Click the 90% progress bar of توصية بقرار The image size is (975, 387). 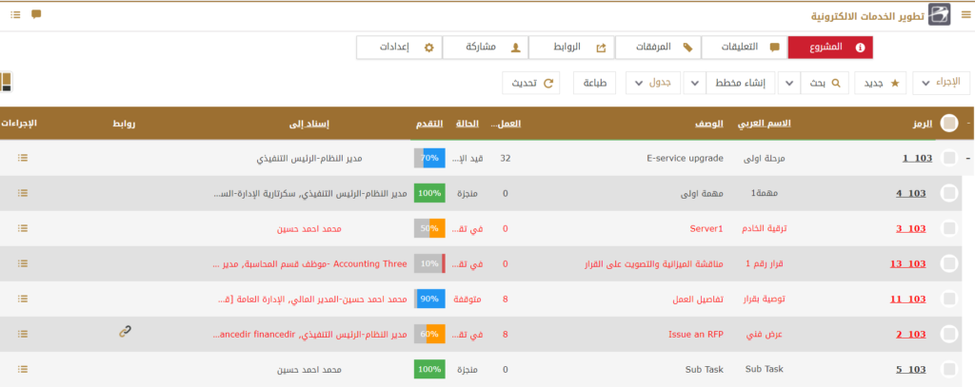pyautogui.click(x=428, y=300)
